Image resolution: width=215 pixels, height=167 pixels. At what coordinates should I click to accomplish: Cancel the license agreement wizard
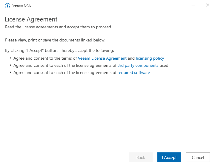pos(198,157)
